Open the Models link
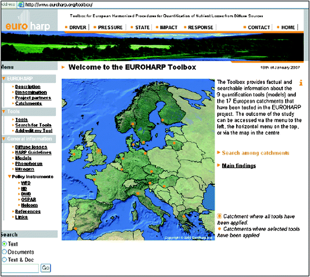The image size is (310, 277). pos(23,158)
